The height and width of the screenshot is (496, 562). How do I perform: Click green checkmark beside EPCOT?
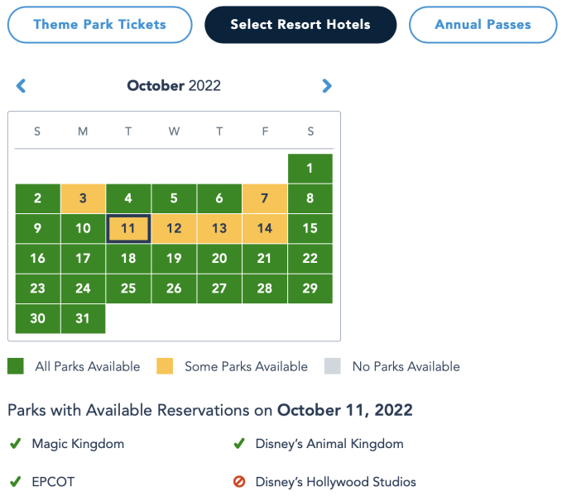(15, 481)
